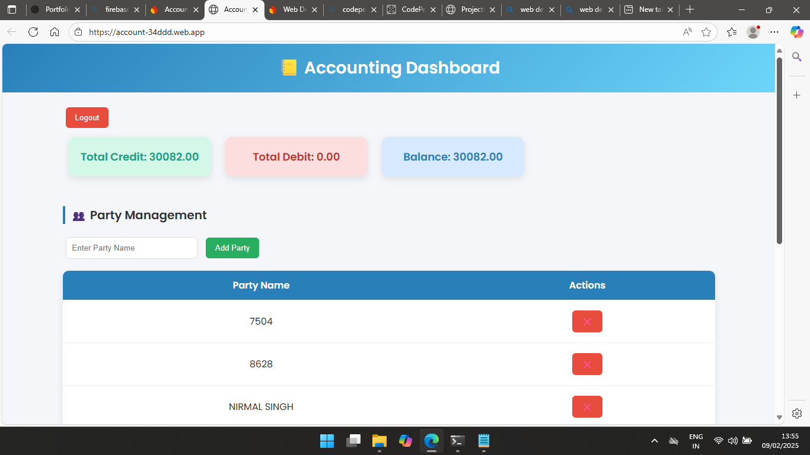Screen dimensions: 810x455
Task: Click the Balance: 30082.00 card
Action: 453,157
